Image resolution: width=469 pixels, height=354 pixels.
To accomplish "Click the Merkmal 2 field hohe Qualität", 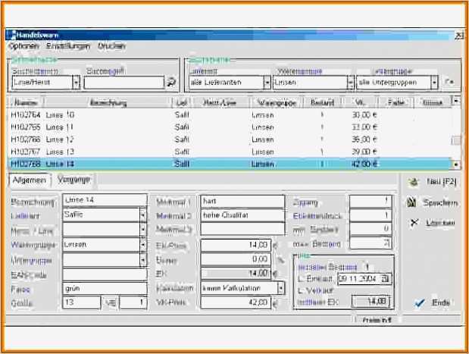I will point(242,215).
